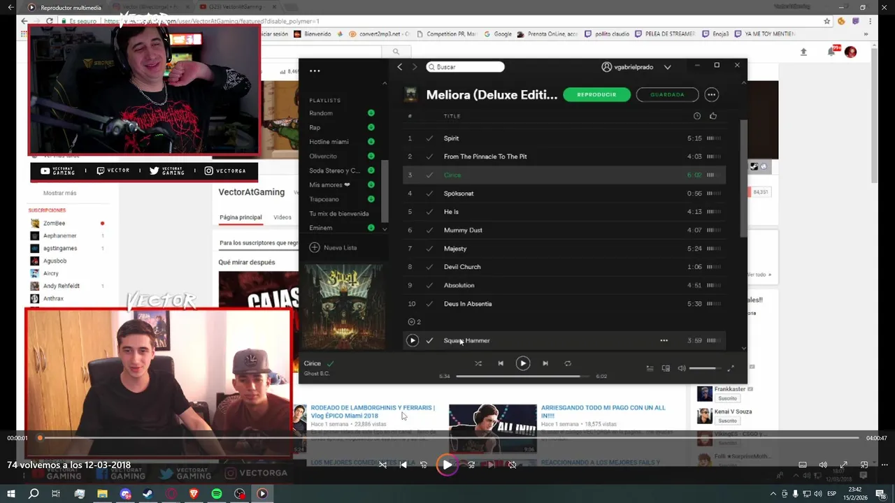Click the GUARDADA button

(x=667, y=94)
